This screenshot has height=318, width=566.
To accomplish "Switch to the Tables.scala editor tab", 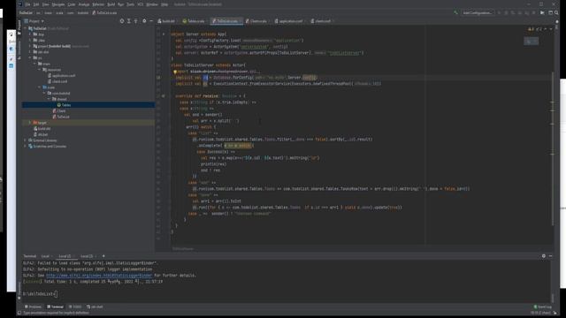I will (x=195, y=21).
